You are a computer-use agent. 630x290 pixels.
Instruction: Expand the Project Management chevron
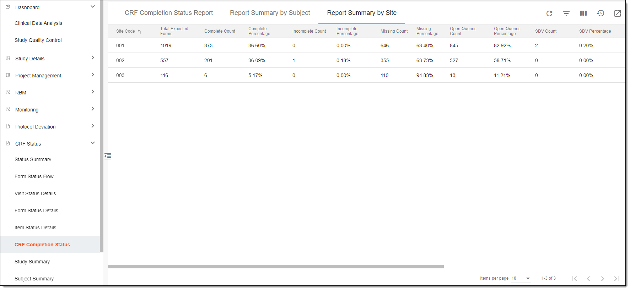(93, 75)
